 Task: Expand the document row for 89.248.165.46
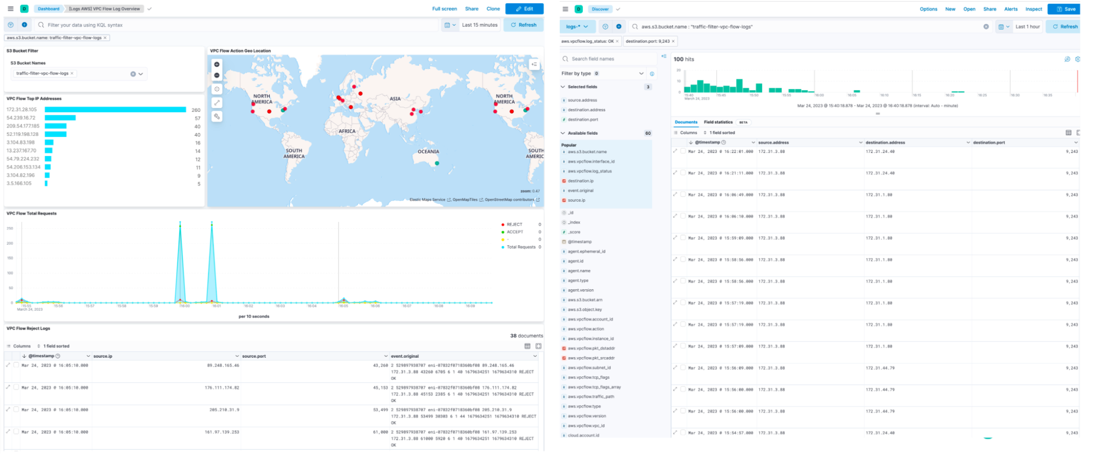(8, 365)
